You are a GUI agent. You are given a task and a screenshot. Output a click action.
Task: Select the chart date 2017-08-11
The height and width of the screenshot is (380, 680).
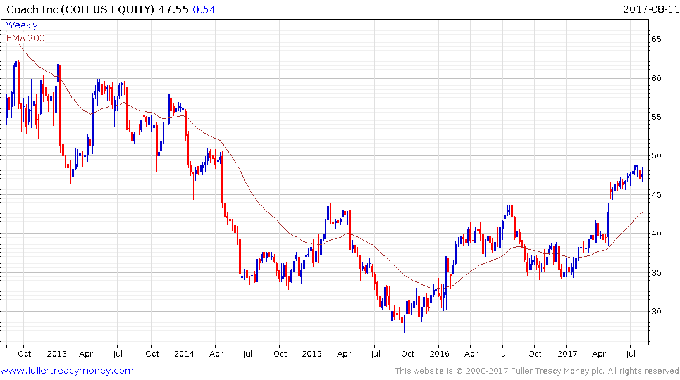(650, 9)
